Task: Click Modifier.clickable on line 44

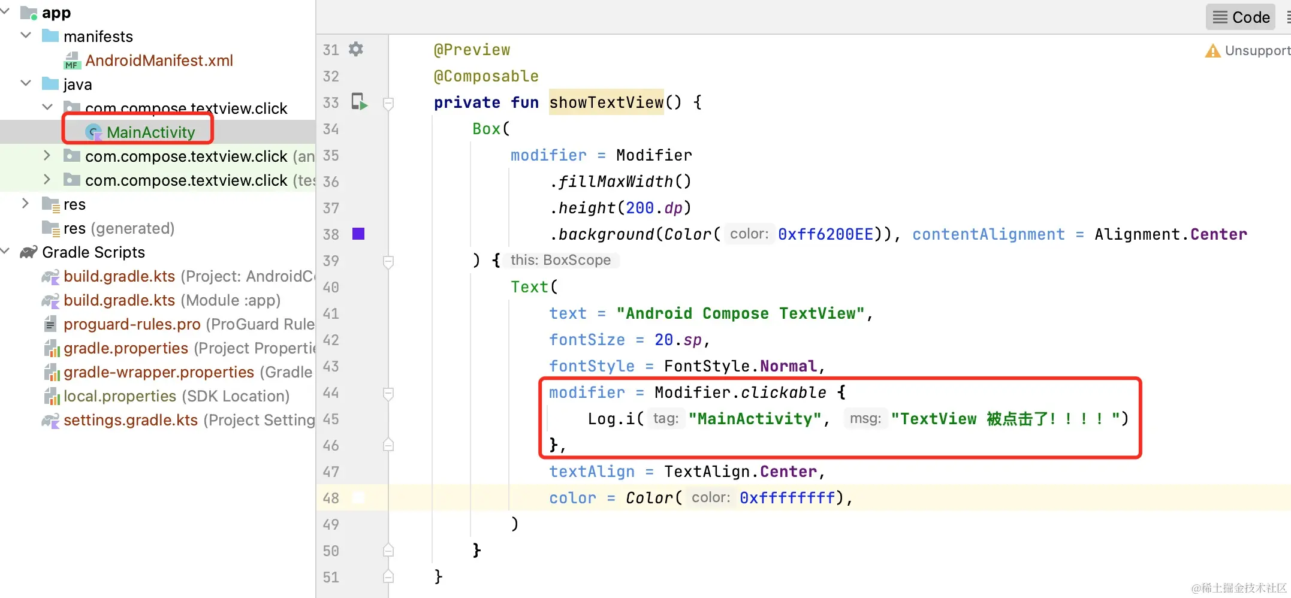Action: point(740,392)
